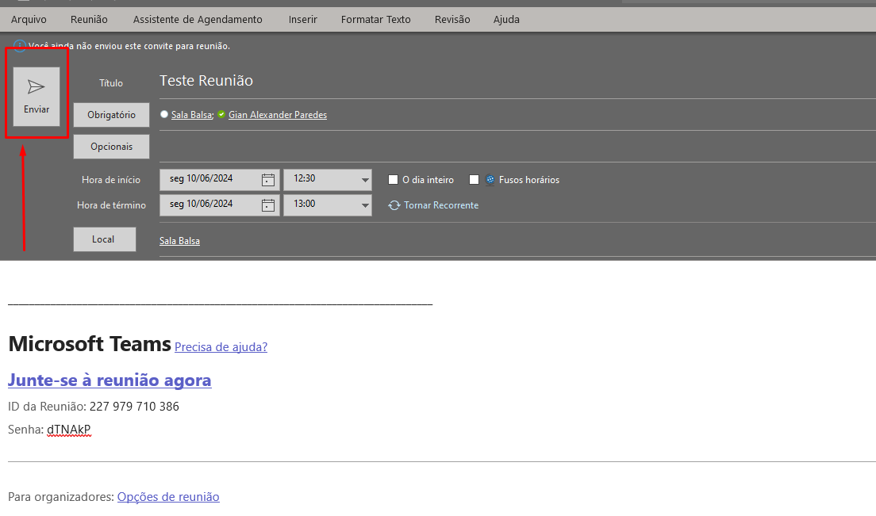Image resolution: width=876 pixels, height=516 pixels.
Task: Open the start date calendar picker icon
Action: point(268,180)
